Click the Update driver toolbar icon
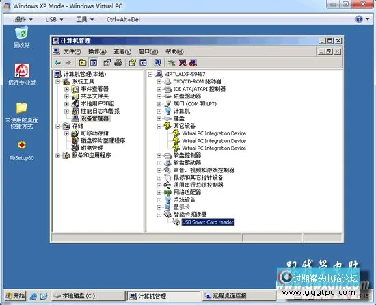 coord(172,63)
